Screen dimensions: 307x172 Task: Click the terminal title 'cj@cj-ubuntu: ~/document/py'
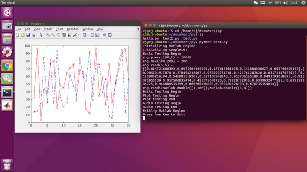183,25
